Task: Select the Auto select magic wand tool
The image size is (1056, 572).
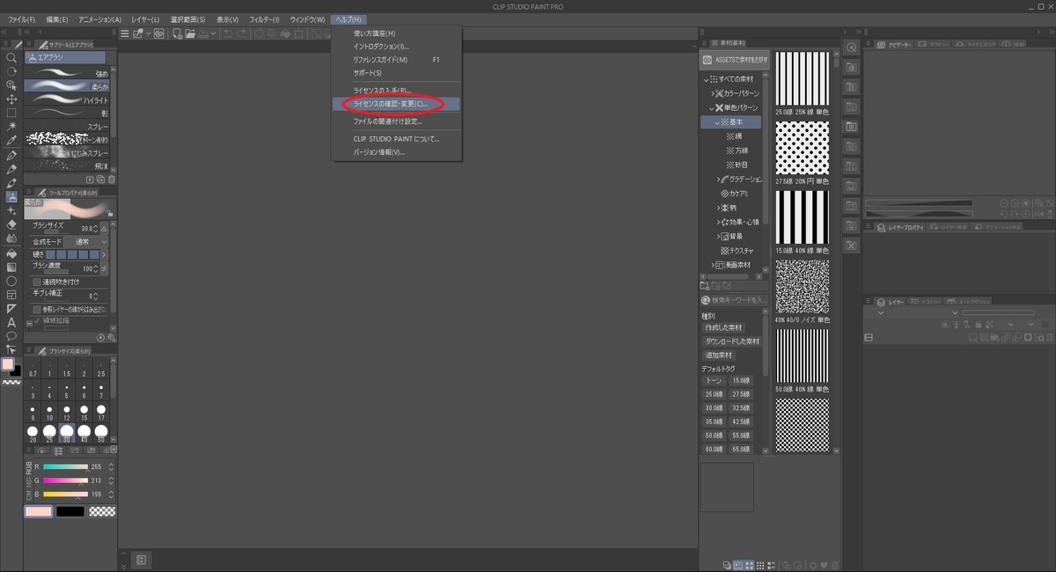Action: (x=11, y=127)
